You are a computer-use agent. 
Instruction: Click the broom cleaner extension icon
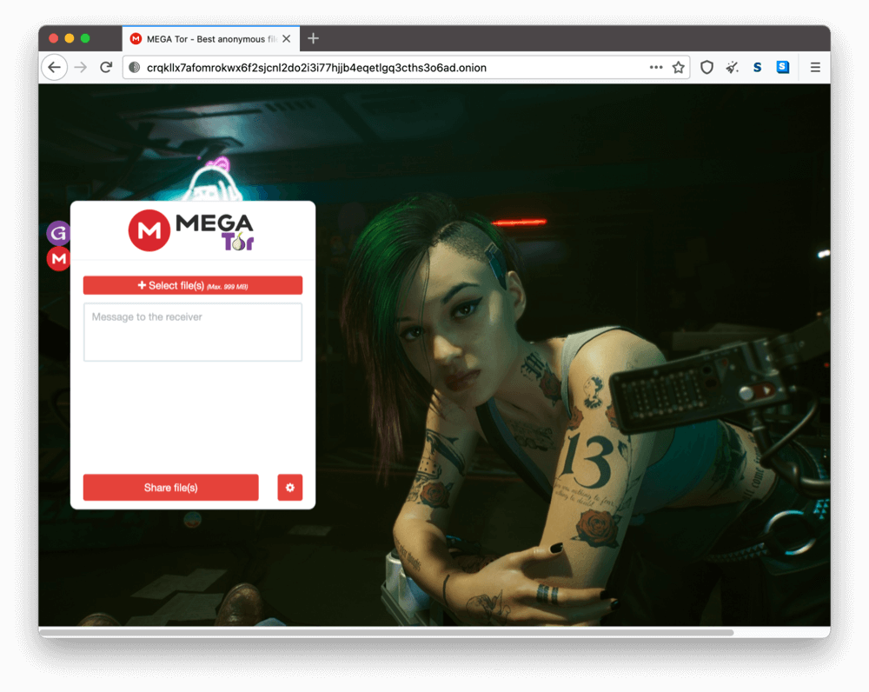[732, 67]
